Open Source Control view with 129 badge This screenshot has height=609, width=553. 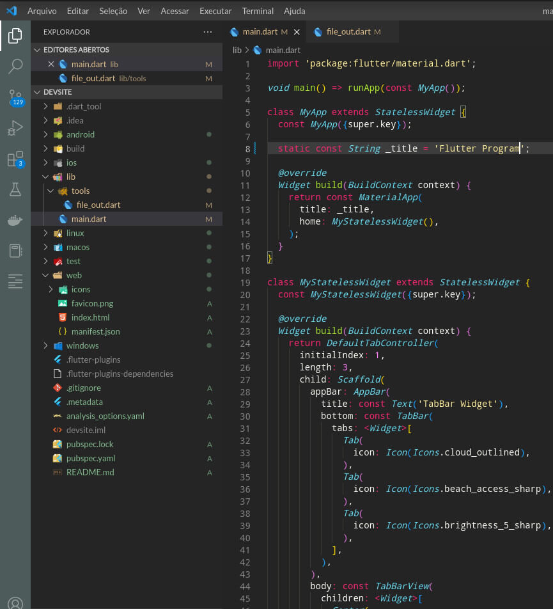pos(15,97)
